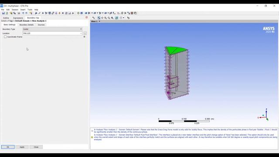279x157 pixels.
Task: Click the selection arrow icon in viewer toolbar
Action: coord(94,18)
